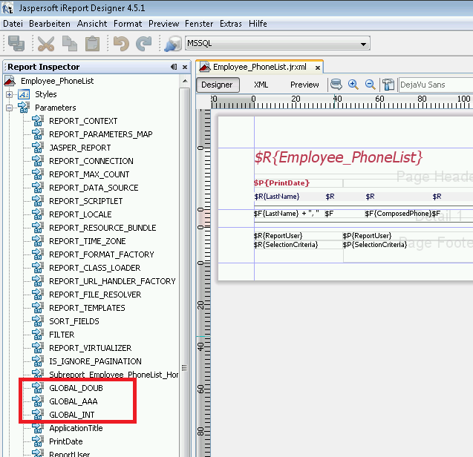Image resolution: width=473 pixels, height=457 pixels.
Task: Switch to the Preview view
Action: (x=304, y=85)
